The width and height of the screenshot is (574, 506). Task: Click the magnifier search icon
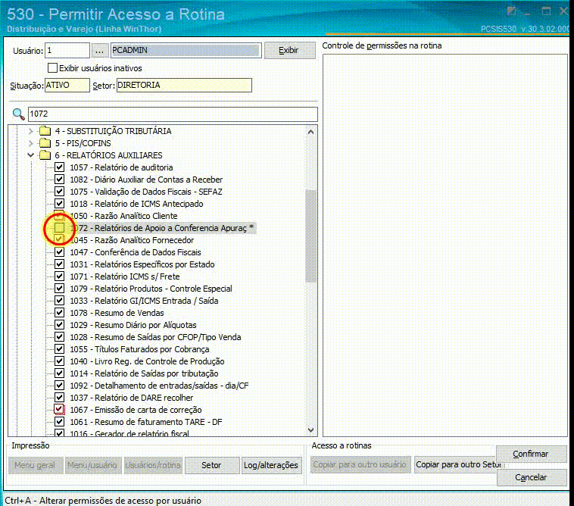(x=18, y=114)
